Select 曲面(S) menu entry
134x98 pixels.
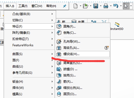coord(29,54)
